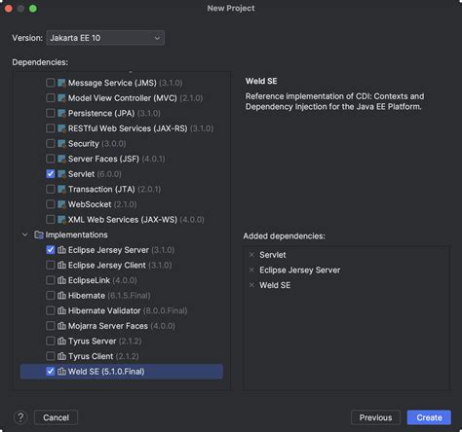Open the Jakarta EE 10 version dropdown
This screenshot has height=432, width=462.
click(105, 38)
